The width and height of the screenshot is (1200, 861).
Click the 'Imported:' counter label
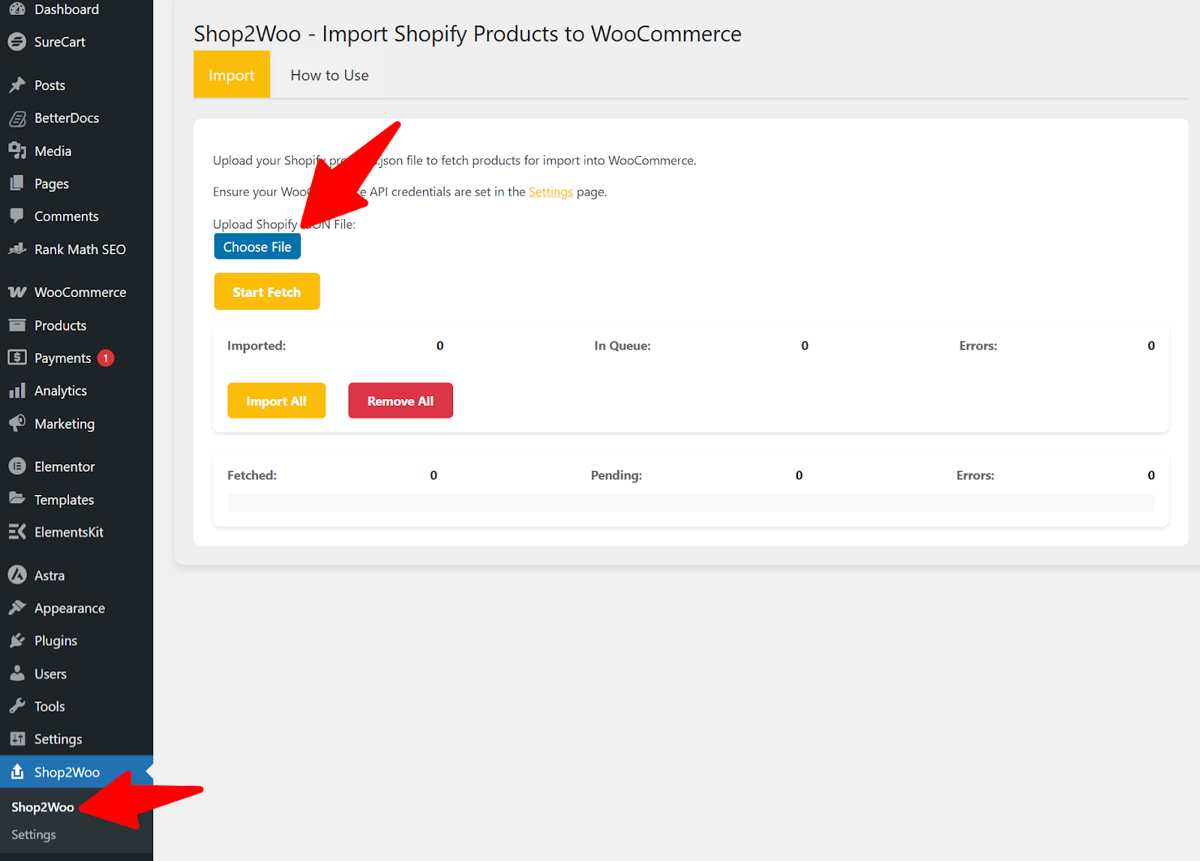coord(256,346)
